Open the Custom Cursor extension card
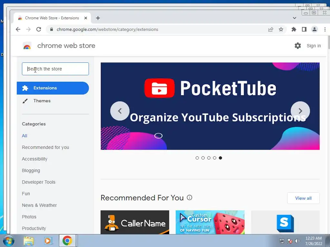The image size is (330, 247). 210,222
